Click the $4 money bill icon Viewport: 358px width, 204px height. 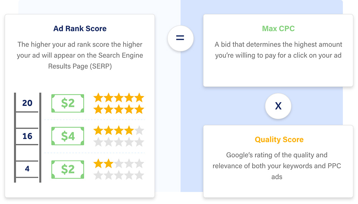click(68, 136)
